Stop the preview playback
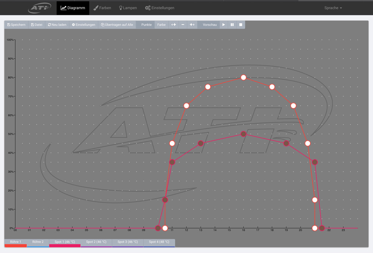Viewport: 373px width, 253px height. pyautogui.click(x=241, y=25)
